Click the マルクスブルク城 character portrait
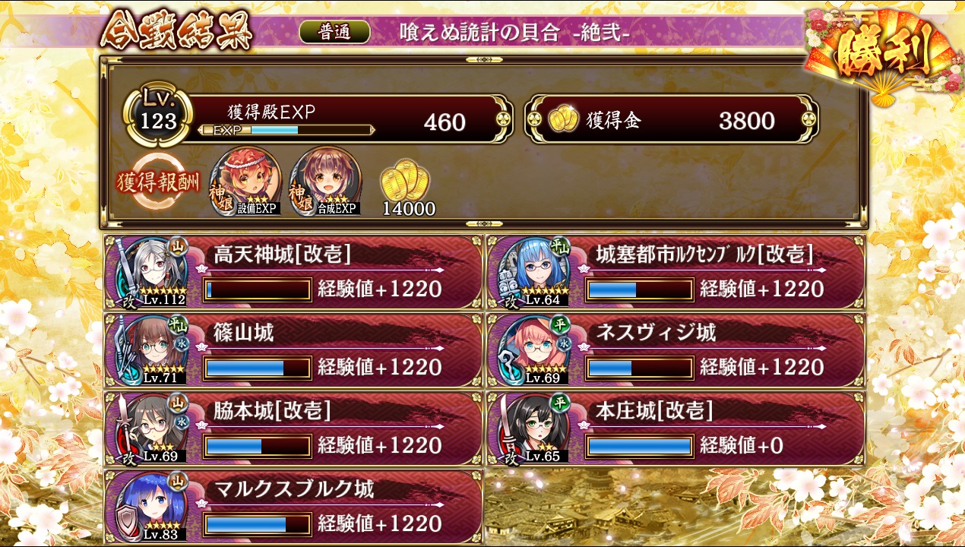965x547 pixels. (151, 506)
